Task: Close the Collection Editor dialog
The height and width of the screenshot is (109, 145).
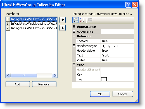Action: (135, 5)
